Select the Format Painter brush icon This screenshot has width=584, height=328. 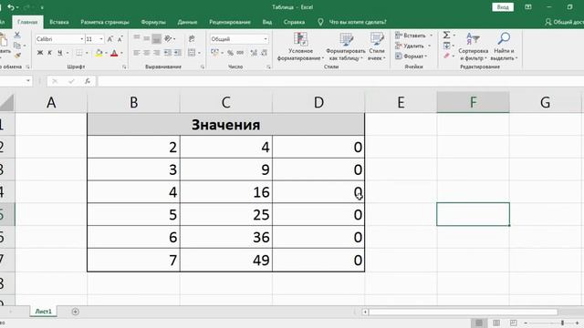(x=17, y=56)
